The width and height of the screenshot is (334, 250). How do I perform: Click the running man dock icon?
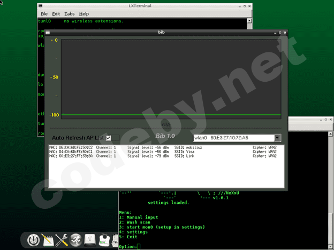[x=77, y=239]
